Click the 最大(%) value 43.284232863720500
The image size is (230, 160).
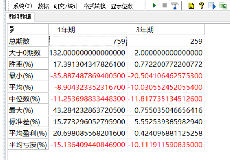pyautogui.click(x=88, y=110)
